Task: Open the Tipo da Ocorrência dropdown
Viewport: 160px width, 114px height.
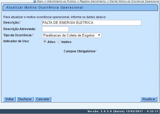Action: (72, 35)
